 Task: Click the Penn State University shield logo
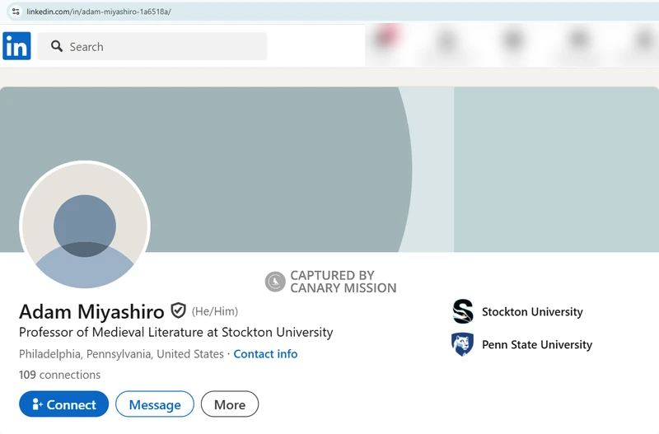(463, 344)
